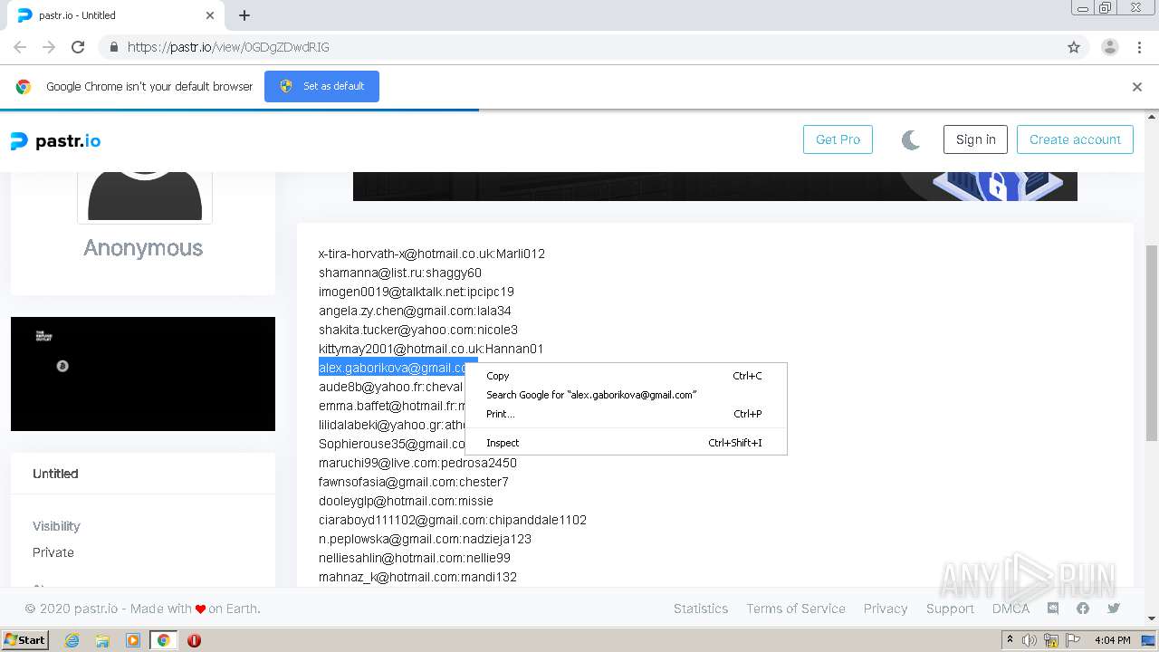Image resolution: width=1159 pixels, height=652 pixels.
Task: Click line shamanna@list.ru:shaggy60
Action: [400, 273]
